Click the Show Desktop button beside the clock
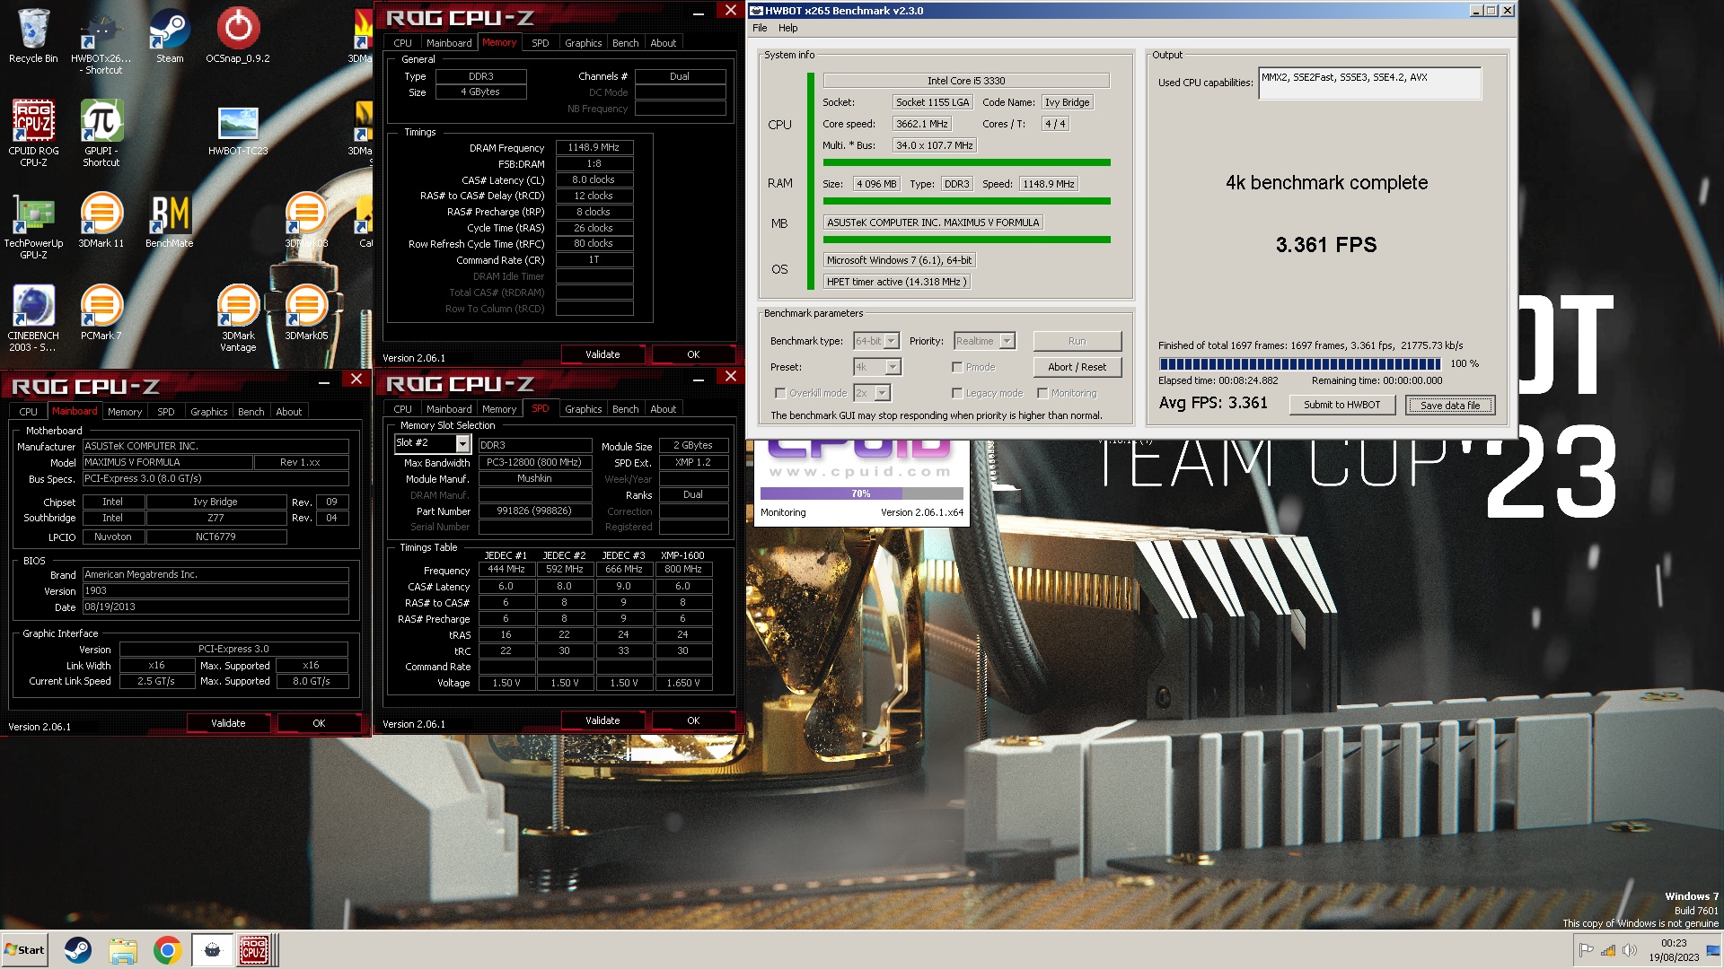The width and height of the screenshot is (1724, 969). 1714,950
